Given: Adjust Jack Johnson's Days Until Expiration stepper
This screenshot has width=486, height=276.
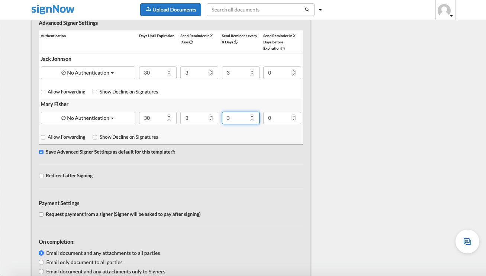Looking at the screenshot, I should click(x=169, y=73).
